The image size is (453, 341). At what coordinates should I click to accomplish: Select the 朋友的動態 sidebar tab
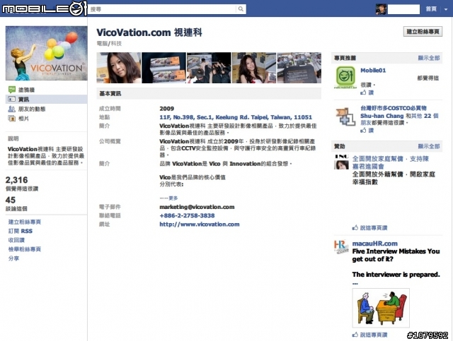tap(32, 109)
